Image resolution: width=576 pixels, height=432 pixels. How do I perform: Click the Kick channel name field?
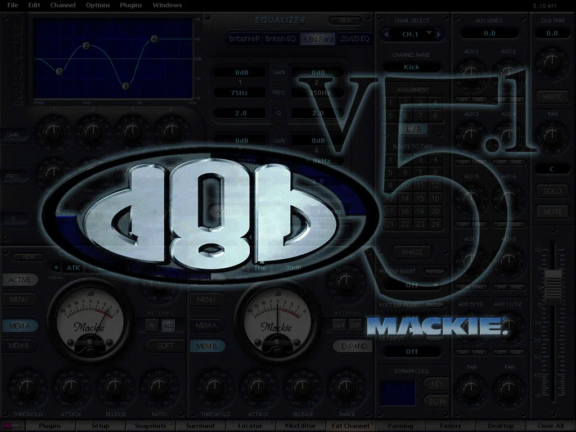click(x=412, y=67)
